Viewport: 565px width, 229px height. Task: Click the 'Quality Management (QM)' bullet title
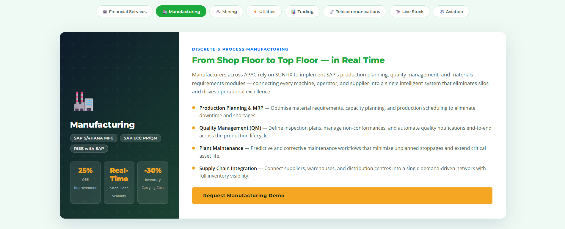point(230,128)
